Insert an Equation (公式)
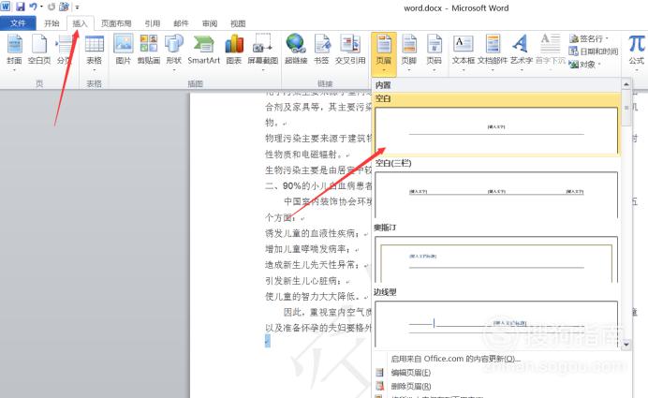 pos(637,50)
